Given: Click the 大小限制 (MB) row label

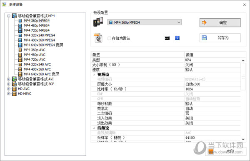Looking at the screenshot, I should click(x=106, y=65).
